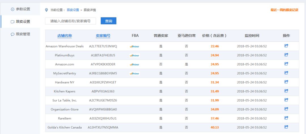Click share icon for Hardware NY row

286,82
